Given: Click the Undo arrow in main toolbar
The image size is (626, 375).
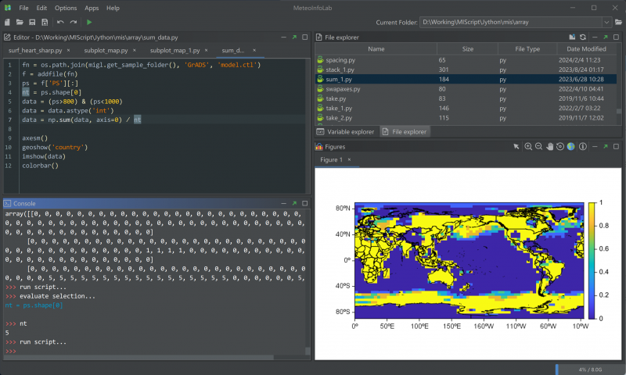Looking at the screenshot, I should pyautogui.click(x=60, y=23).
